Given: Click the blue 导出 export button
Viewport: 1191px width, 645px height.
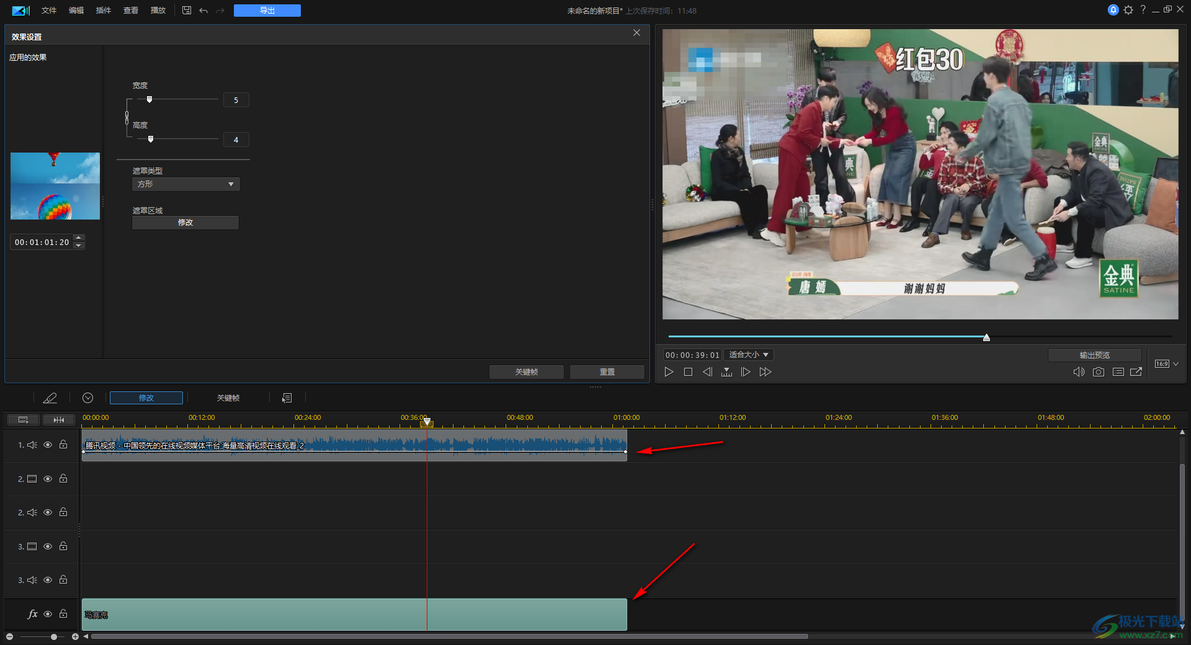Looking at the screenshot, I should pos(267,11).
